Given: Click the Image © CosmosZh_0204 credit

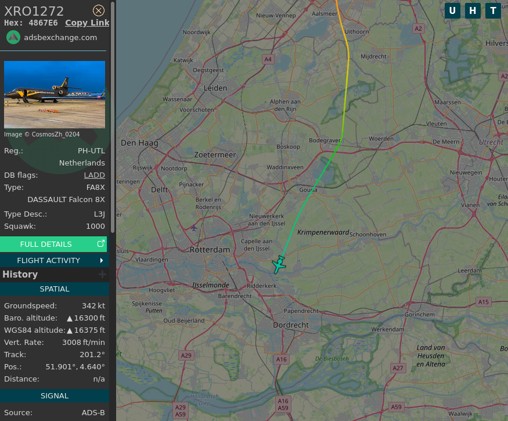Looking at the screenshot, I should [x=42, y=134].
